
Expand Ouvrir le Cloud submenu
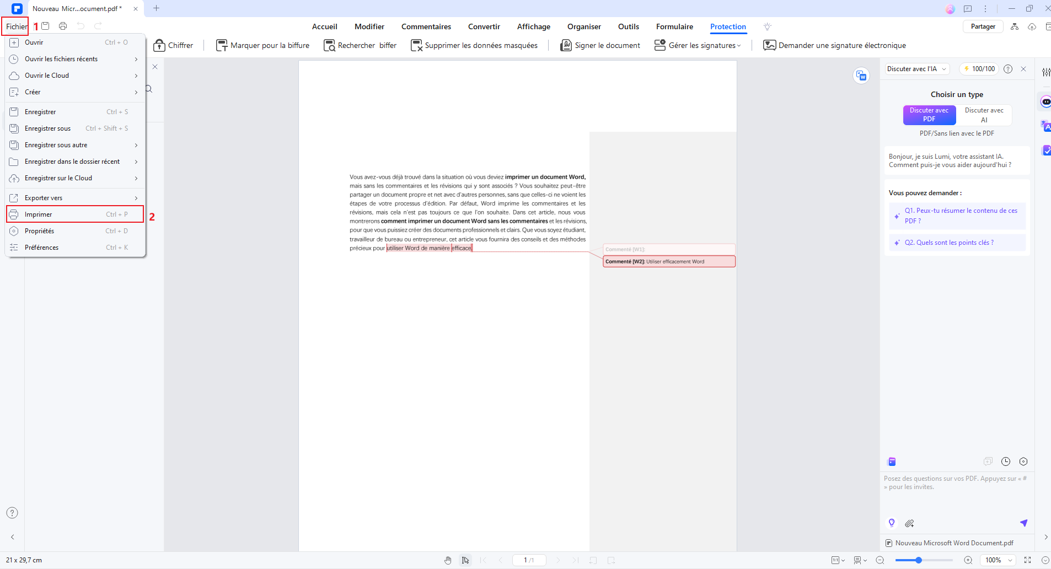point(75,76)
